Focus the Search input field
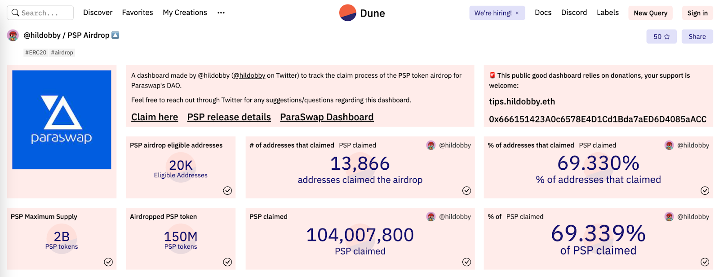Screen dimensions: 719x277 coord(40,13)
